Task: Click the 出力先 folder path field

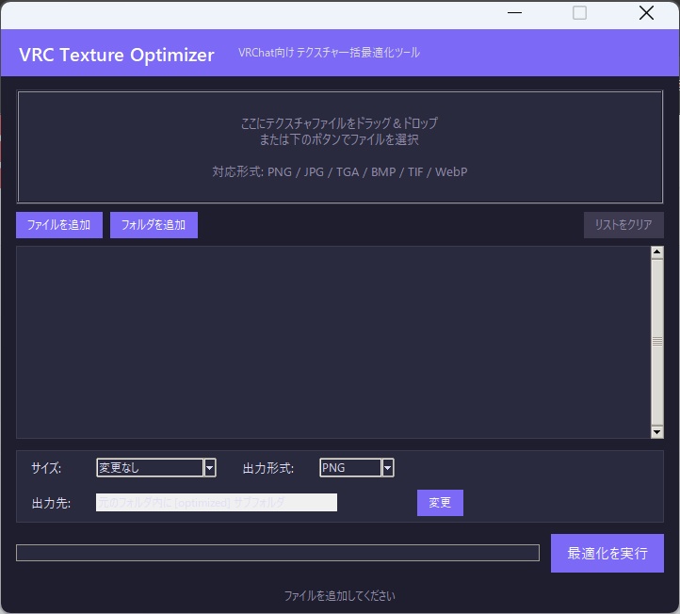Action: pyautogui.click(x=217, y=503)
